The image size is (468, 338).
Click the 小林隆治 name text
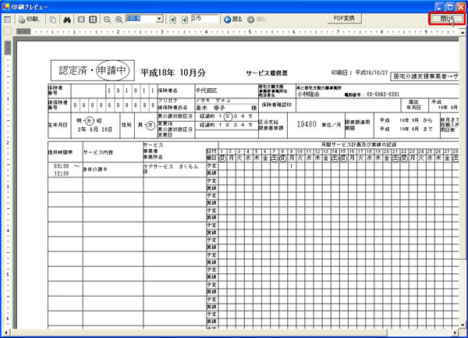(x=308, y=94)
